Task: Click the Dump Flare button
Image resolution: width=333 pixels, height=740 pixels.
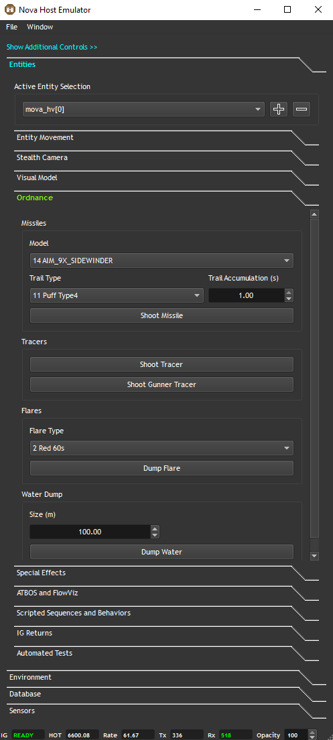Action: click(161, 468)
